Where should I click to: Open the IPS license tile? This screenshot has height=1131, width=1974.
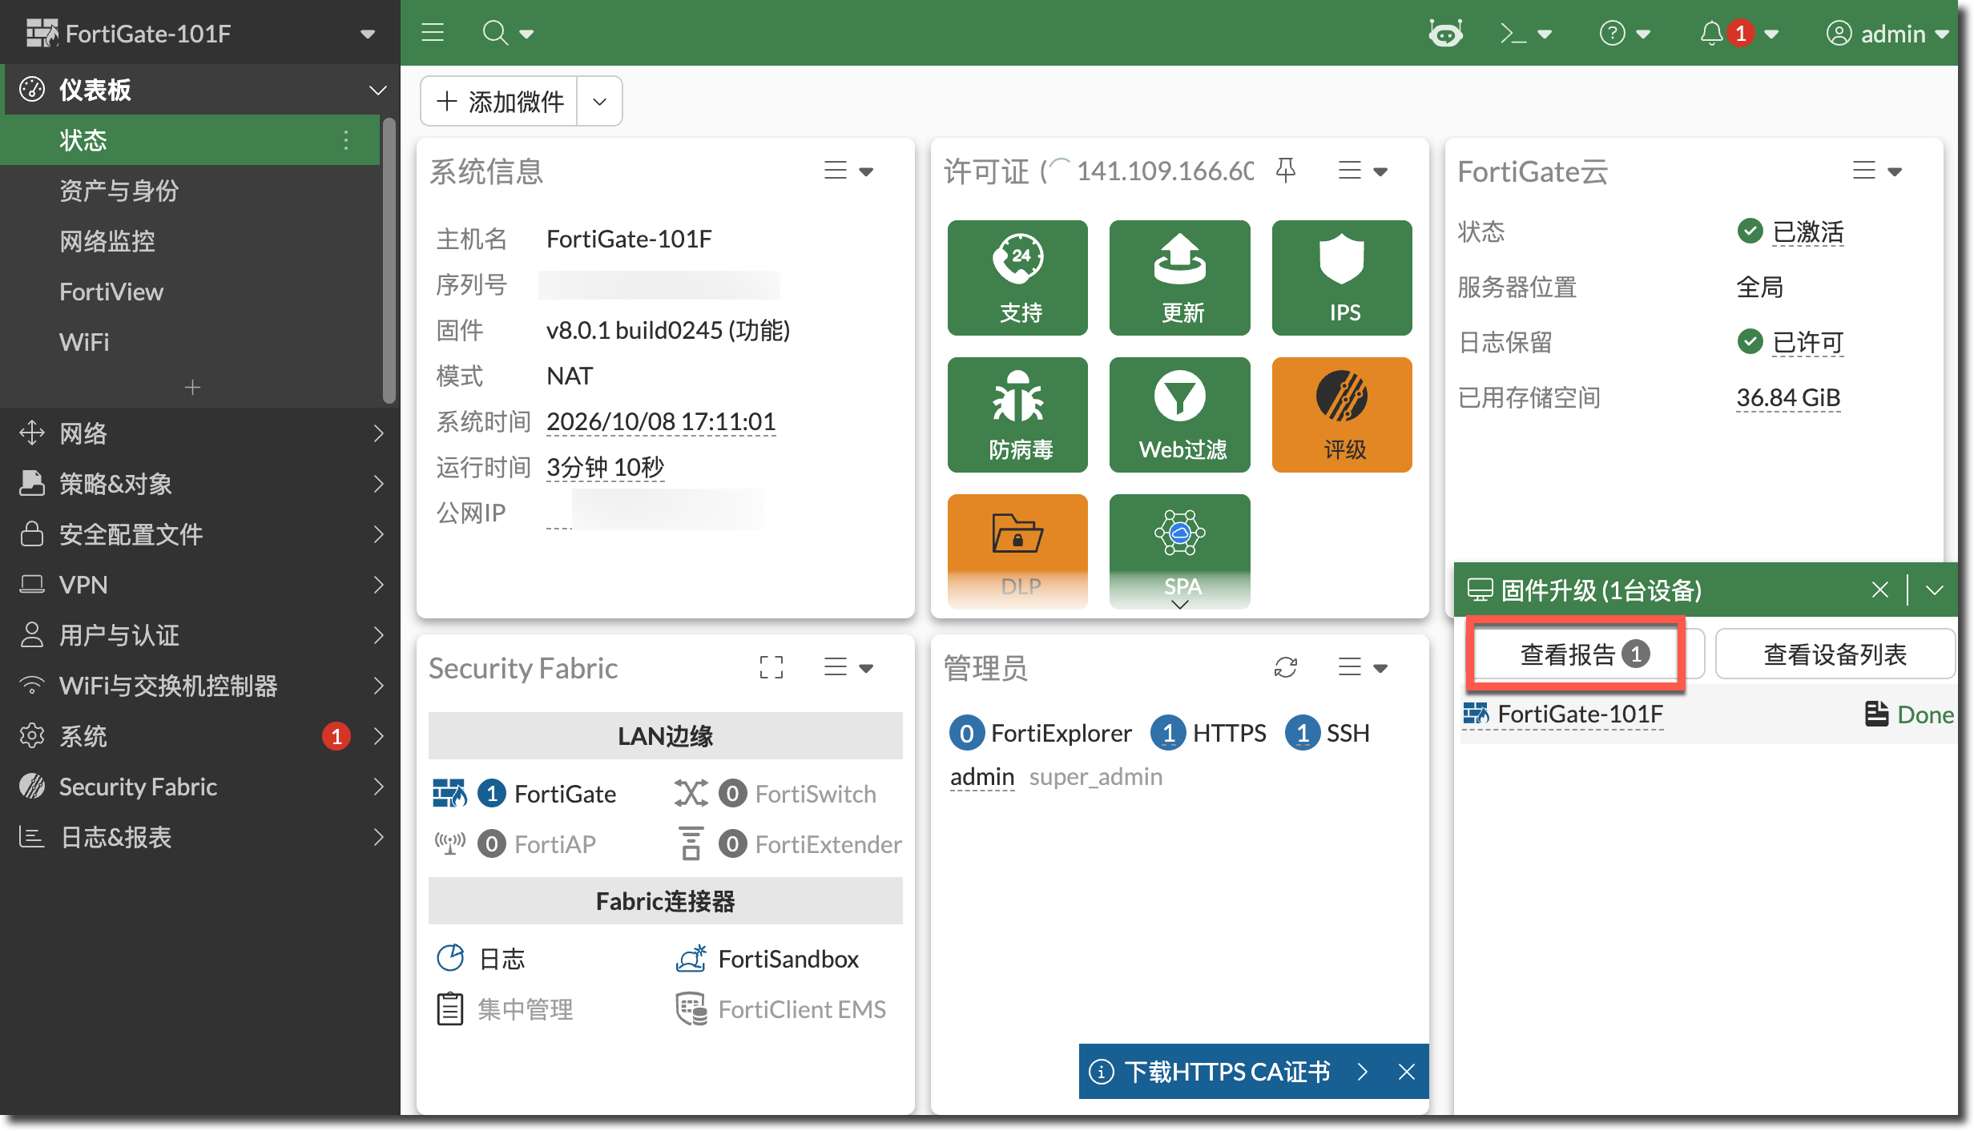click(1342, 277)
